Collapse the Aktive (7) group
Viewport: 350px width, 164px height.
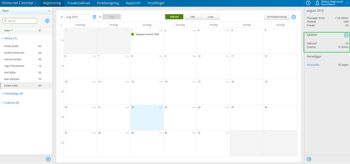pos(9,38)
